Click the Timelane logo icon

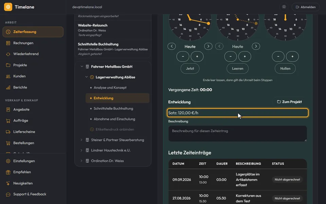point(8,7)
